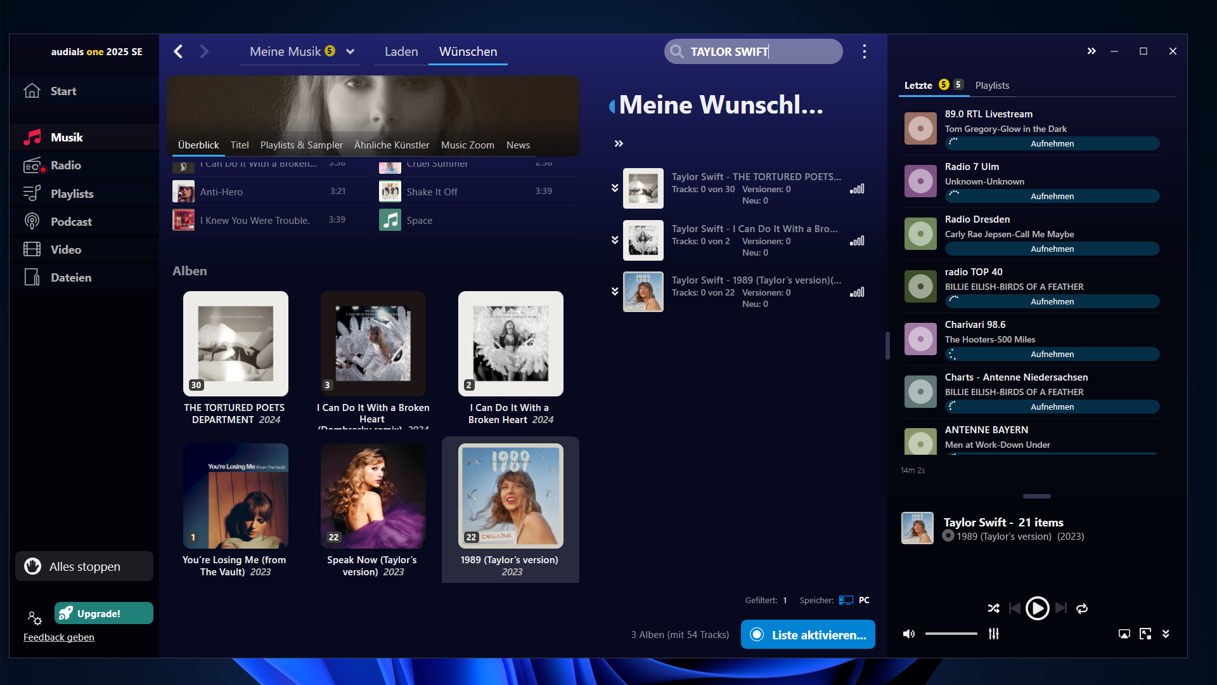Toggle shuffle playback
This screenshot has height=685, width=1217.
pos(993,608)
